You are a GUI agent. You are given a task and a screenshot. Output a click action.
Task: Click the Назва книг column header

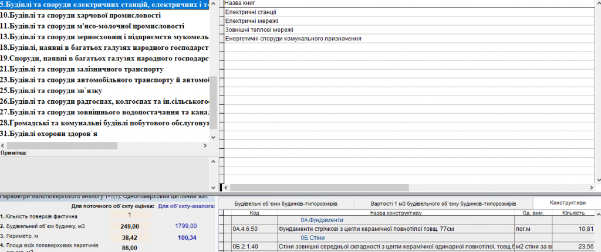pyautogui.click(x=408, y=3)
